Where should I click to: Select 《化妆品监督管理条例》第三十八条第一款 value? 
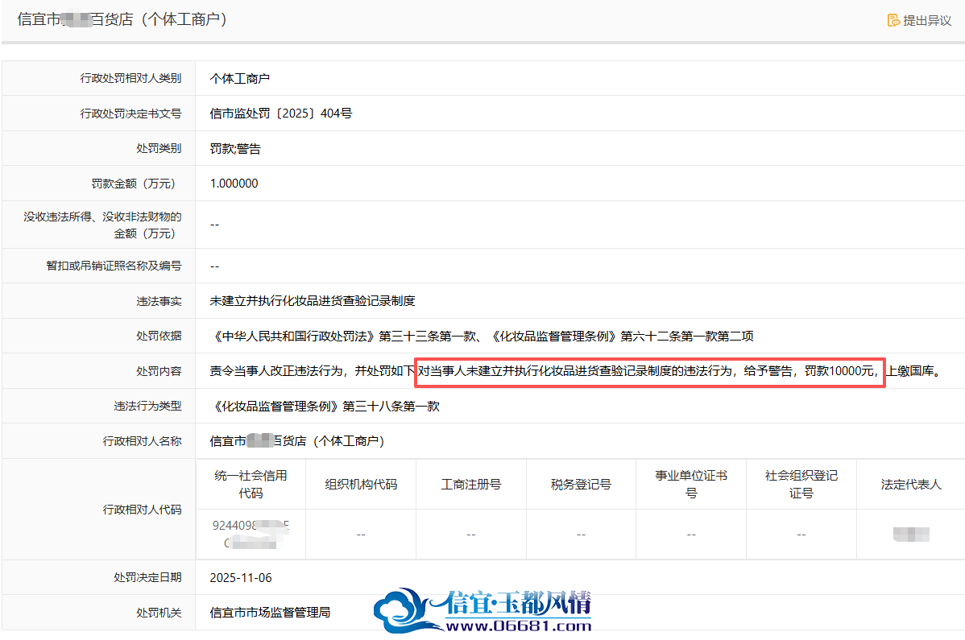tap(325, 406)
